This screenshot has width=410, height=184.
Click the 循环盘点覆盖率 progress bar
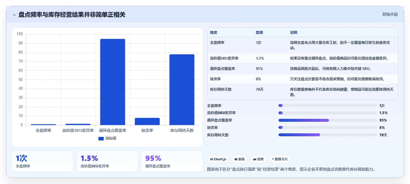coord(327,120)
